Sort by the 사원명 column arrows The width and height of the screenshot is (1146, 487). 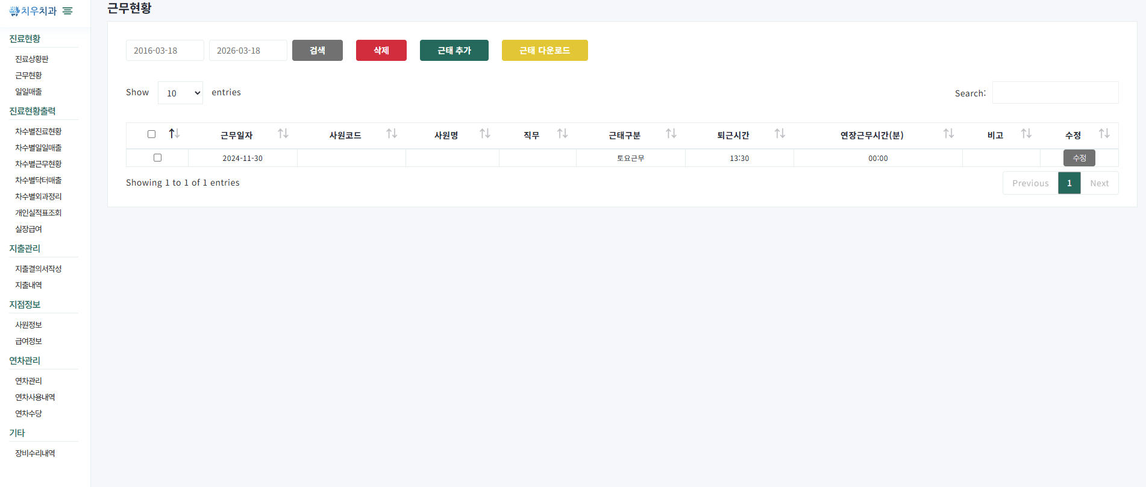[x=485, y=134]
